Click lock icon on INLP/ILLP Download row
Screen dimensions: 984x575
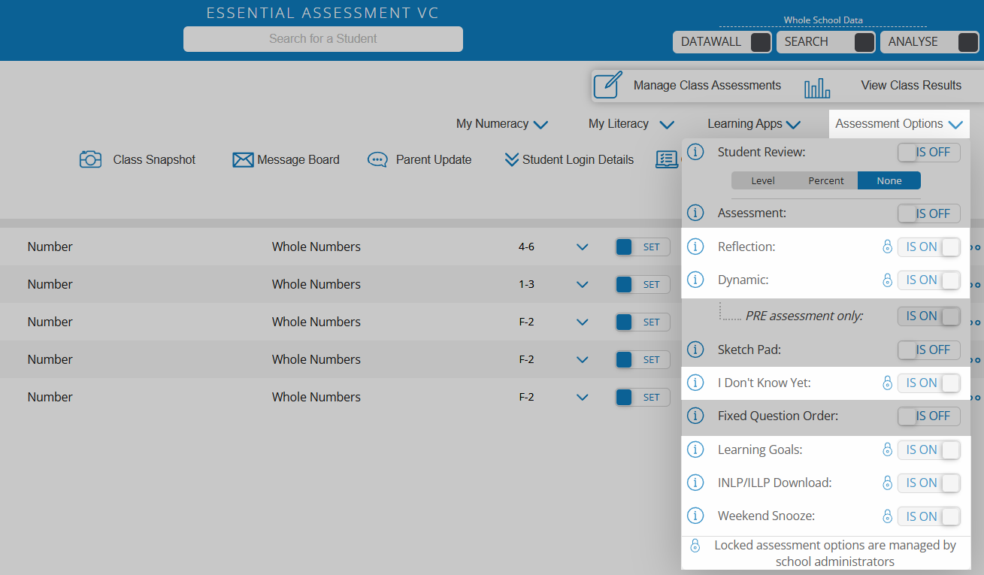click(x=887, y=483)
